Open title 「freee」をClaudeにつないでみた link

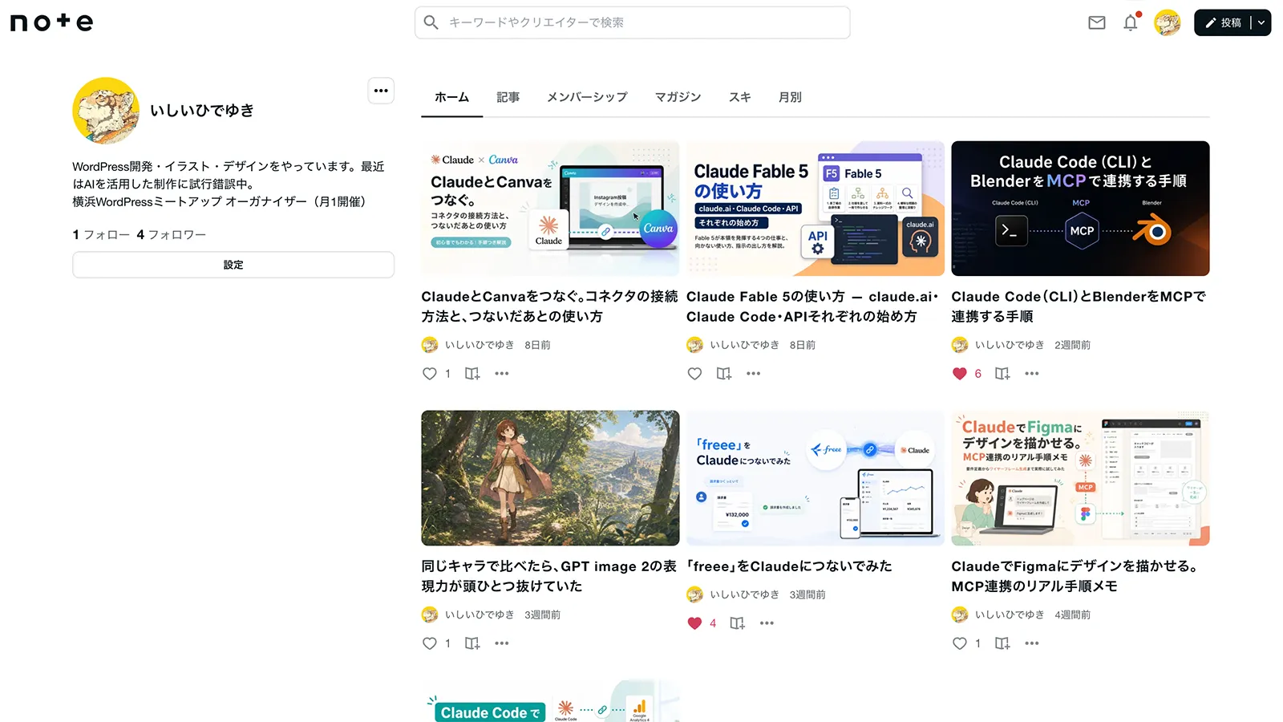pos(789,566)
